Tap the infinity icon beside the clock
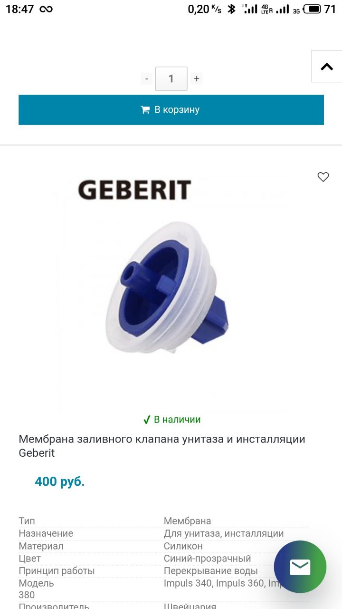Screen dimensions: 342x609 coord(46,9)
